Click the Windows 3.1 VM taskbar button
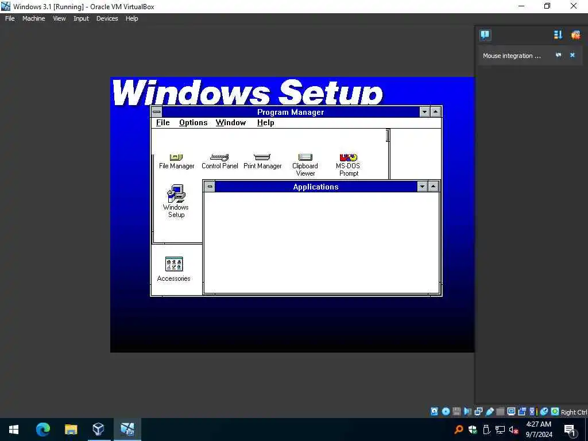 [127, 430]
